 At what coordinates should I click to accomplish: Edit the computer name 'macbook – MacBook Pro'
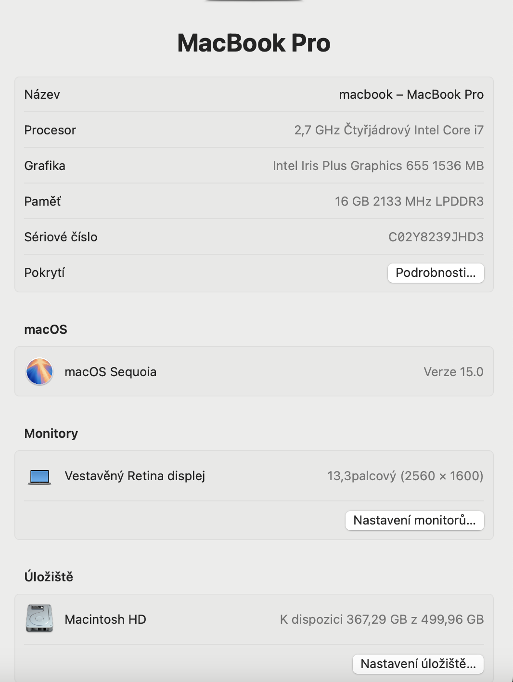pyautogui.click(x=411, y=94)
